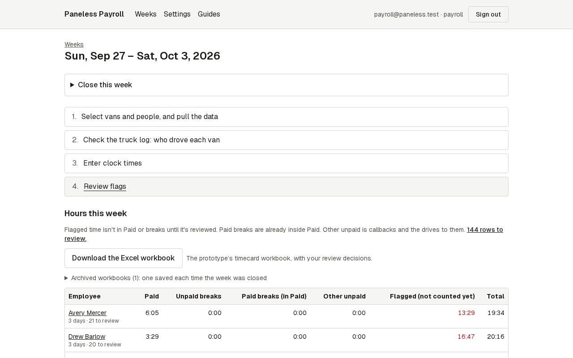
Task: Click Avery Mercer's flagged time 13:29
Action: tap(466, 313)
